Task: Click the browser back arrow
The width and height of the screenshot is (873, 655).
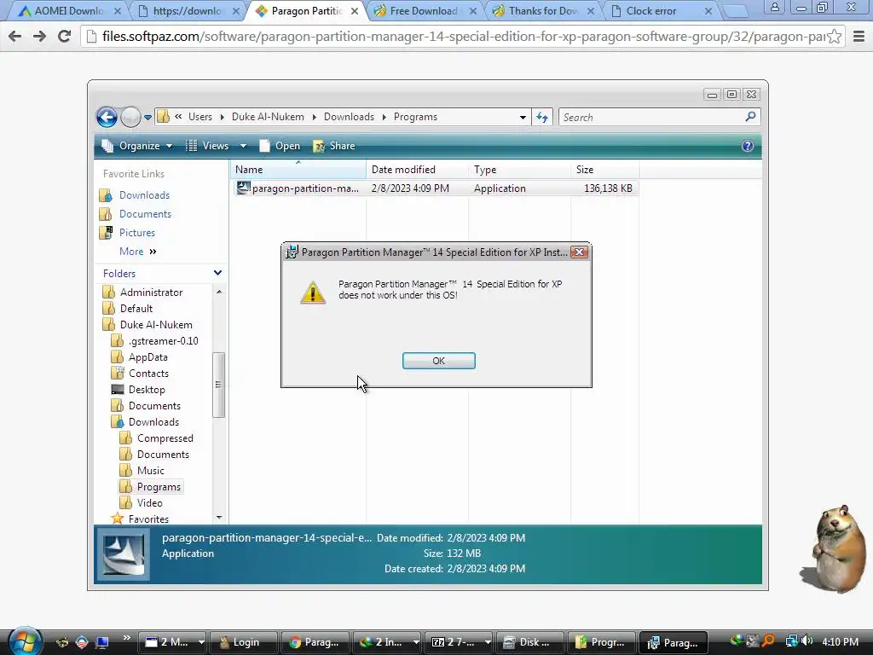Action: click(15, 37)
